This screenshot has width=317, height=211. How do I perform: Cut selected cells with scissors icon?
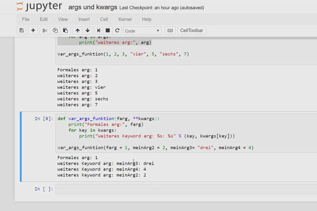(45, 31)
